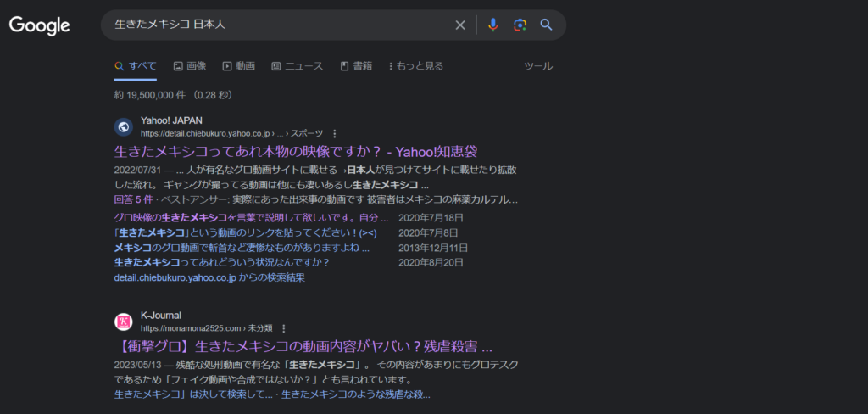
Task: Open the Yahoo!知恵袋 result title
Action: pyautogui.click(x=296, y=151)
